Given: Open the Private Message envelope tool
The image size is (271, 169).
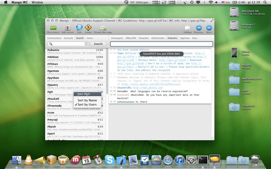Looking at the screenshot, I should coord(103,28).
